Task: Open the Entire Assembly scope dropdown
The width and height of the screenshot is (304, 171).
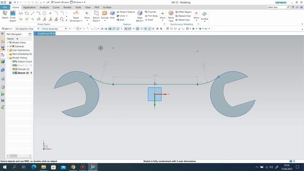Action: click(x=54, y=28)
